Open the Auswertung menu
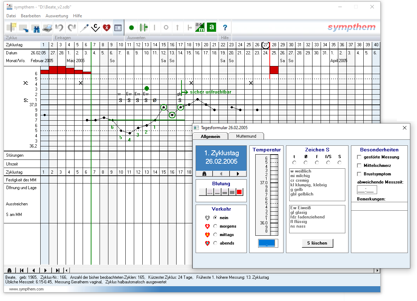Viewport: 417px width, 301px height. [56, 16]
